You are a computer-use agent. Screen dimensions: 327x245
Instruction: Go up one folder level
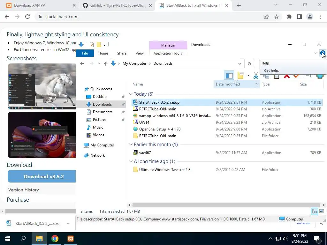coord(105,63)
